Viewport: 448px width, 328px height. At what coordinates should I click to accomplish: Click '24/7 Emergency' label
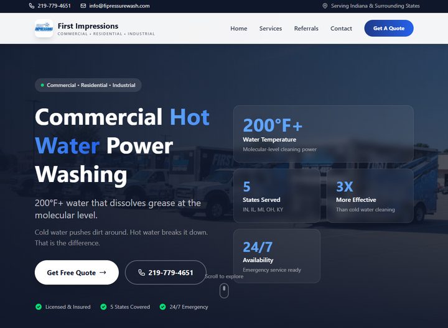[x=189, y=307]
